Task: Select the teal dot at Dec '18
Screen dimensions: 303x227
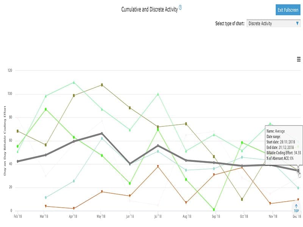Action: click(298, 188)
